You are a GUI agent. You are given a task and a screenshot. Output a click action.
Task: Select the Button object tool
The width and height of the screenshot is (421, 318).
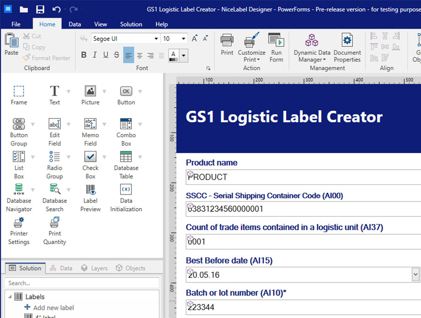pos(126,95)
